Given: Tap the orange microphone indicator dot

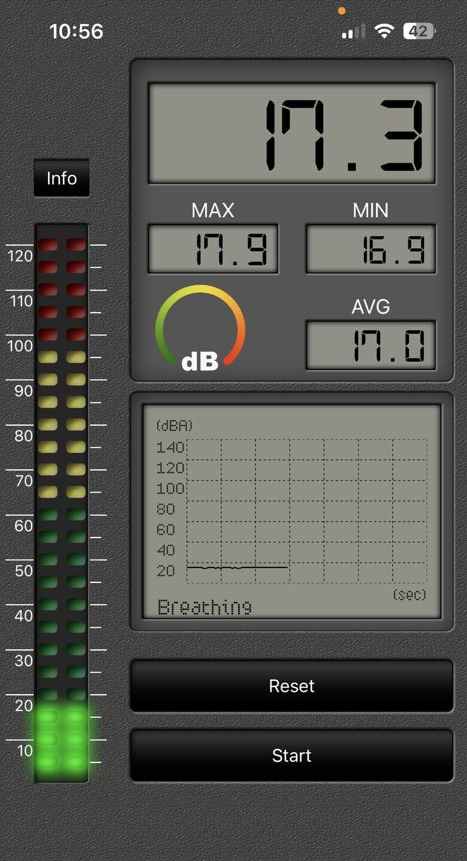Looking at the screenshot, I should pos(341,10).
